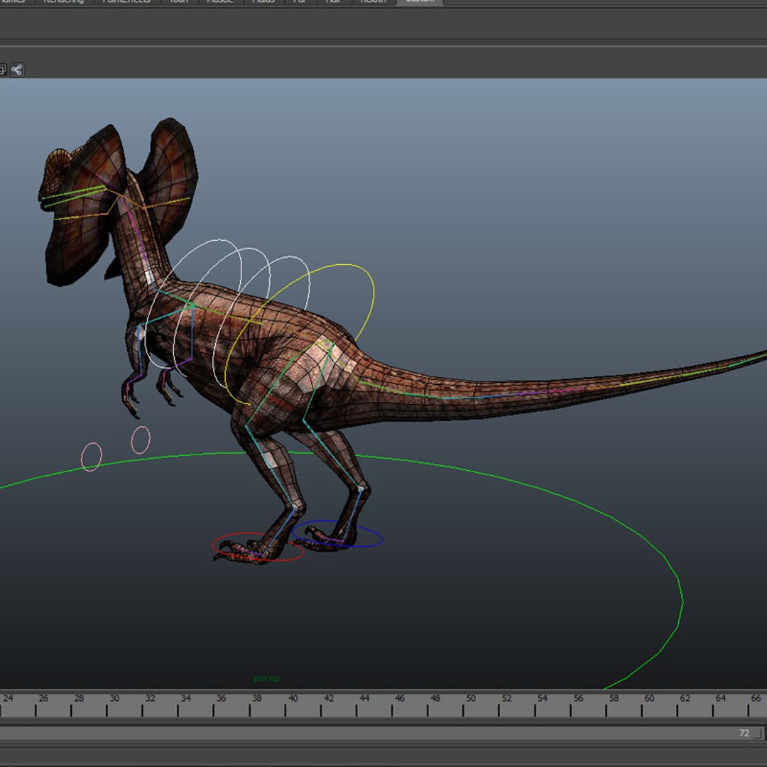
Task: Jump to frame 26 on the timeline
Action: point(43,699)
